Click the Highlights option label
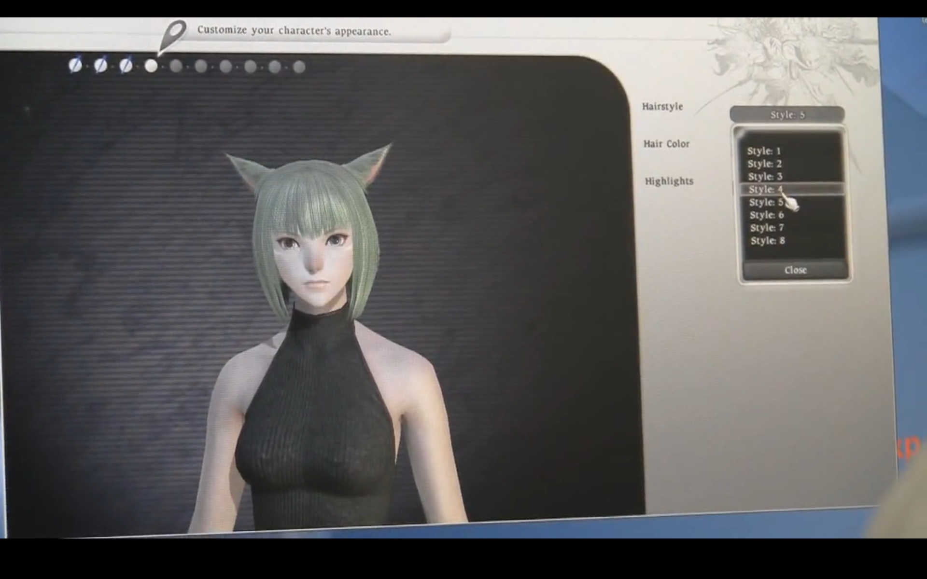This screenshot has width=927, height=579. (669, 181)
